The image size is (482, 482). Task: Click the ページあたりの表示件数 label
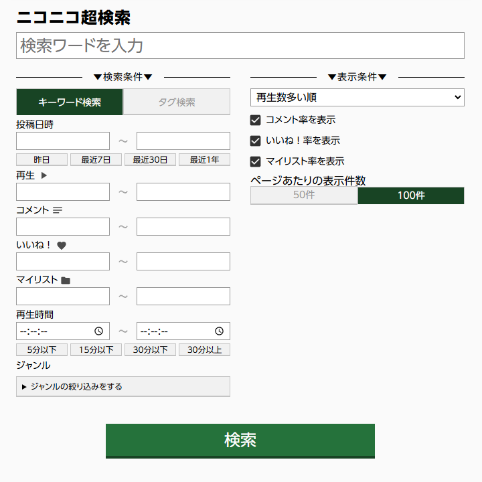(308, 181)
